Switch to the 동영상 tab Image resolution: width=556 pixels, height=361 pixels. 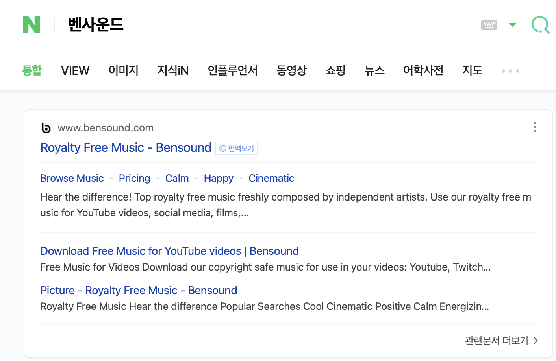click(x=291, y=70)
